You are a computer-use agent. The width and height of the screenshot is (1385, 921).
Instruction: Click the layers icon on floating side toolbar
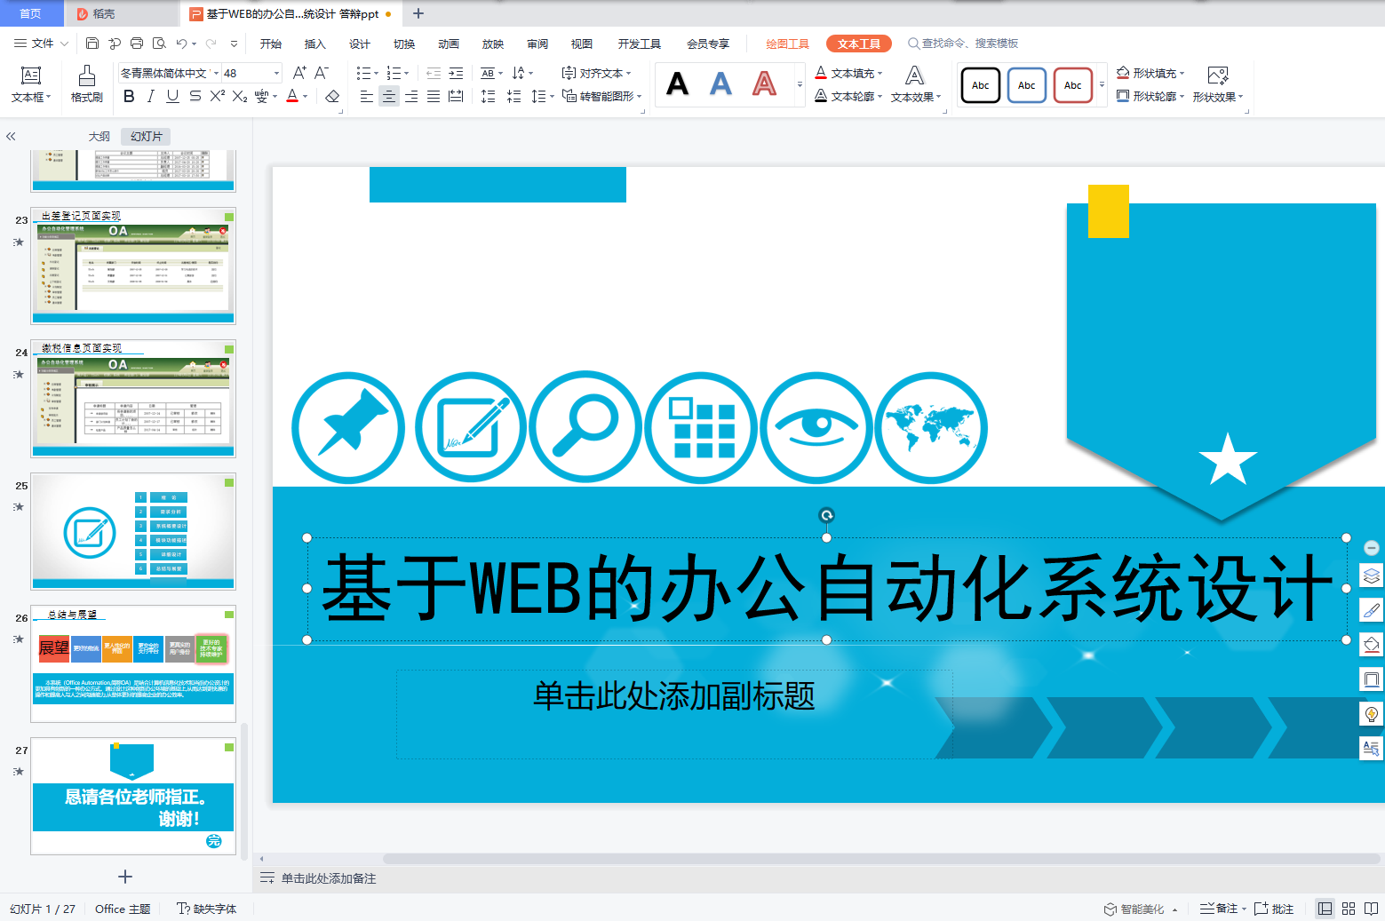[x=1372, y=576]
